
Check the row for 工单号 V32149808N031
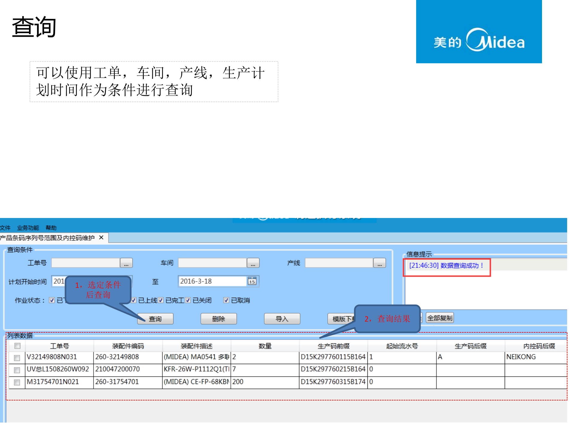click(17, 358)
